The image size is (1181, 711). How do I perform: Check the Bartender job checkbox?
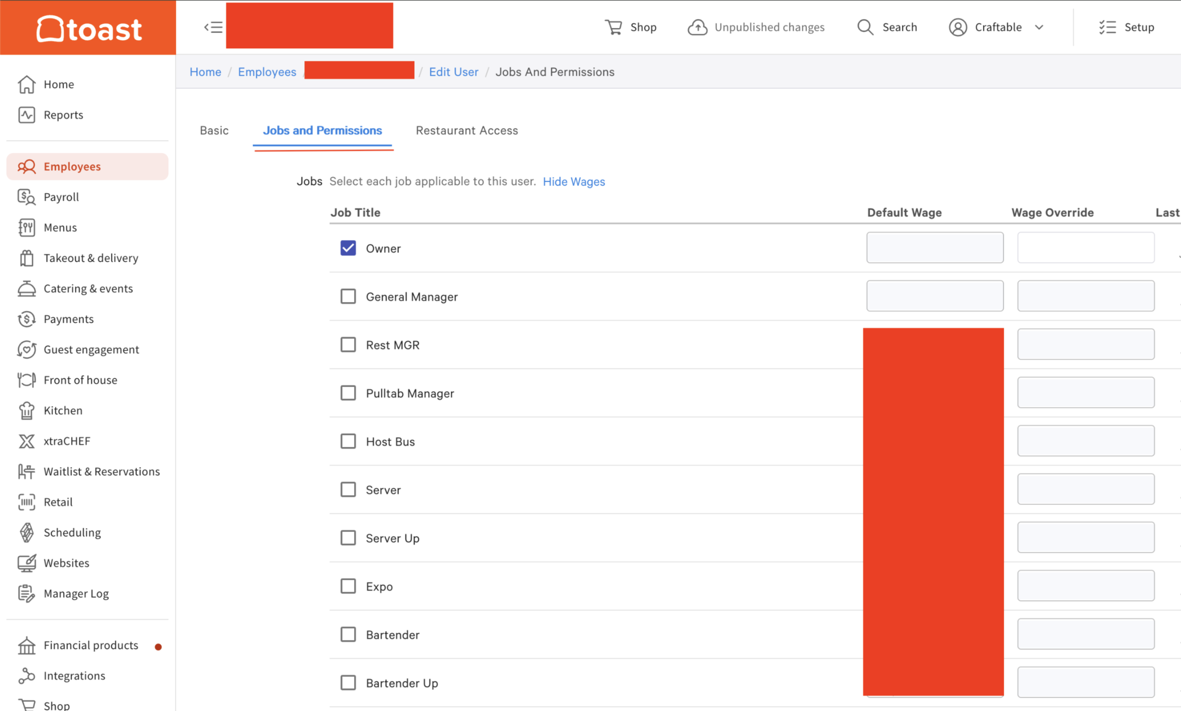pyautogui.click(x=348, y=635)
